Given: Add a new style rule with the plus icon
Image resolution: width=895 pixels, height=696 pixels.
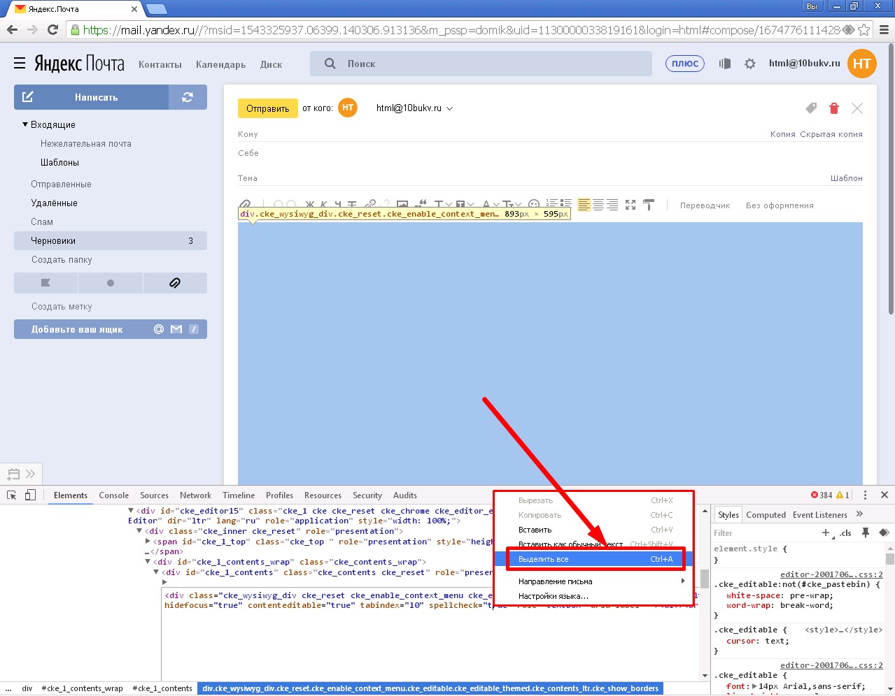Looking at the screenshot, I should pos(826,532).
